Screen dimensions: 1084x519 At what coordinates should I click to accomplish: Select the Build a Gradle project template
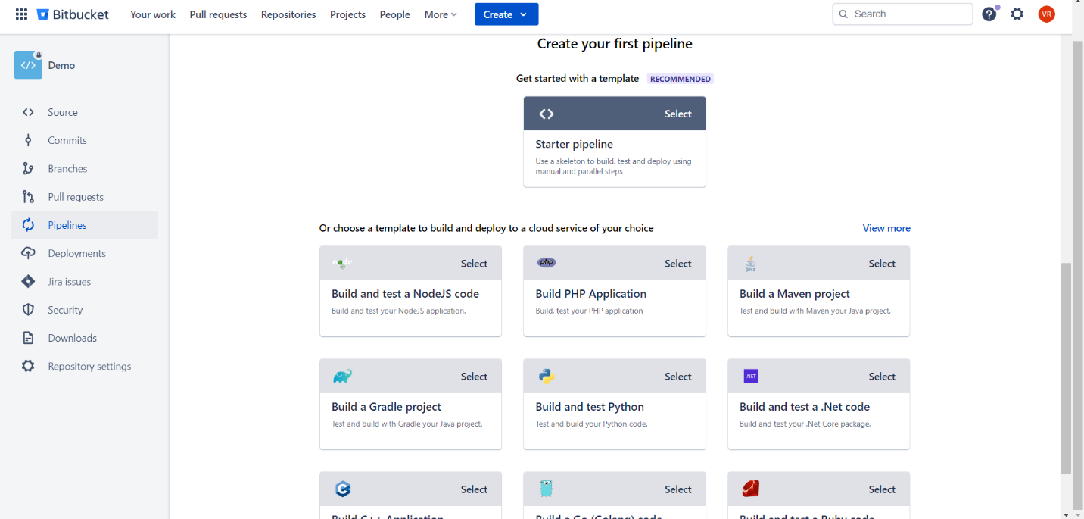(x=474, y=377)
